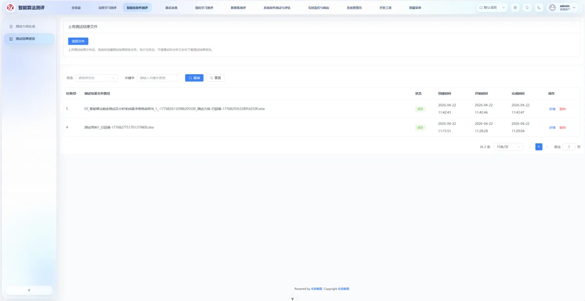Toggle dark mode moon icon
Image resolution: width=585 pixels, height=301 pixels.
[x=539, y=7]
